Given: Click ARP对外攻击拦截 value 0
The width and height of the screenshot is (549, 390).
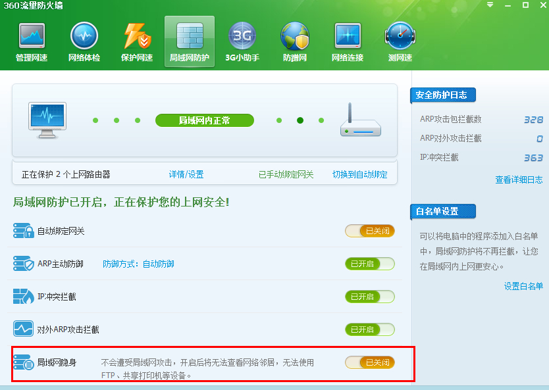Looking at the screenshot, I should tap(540, 139).
